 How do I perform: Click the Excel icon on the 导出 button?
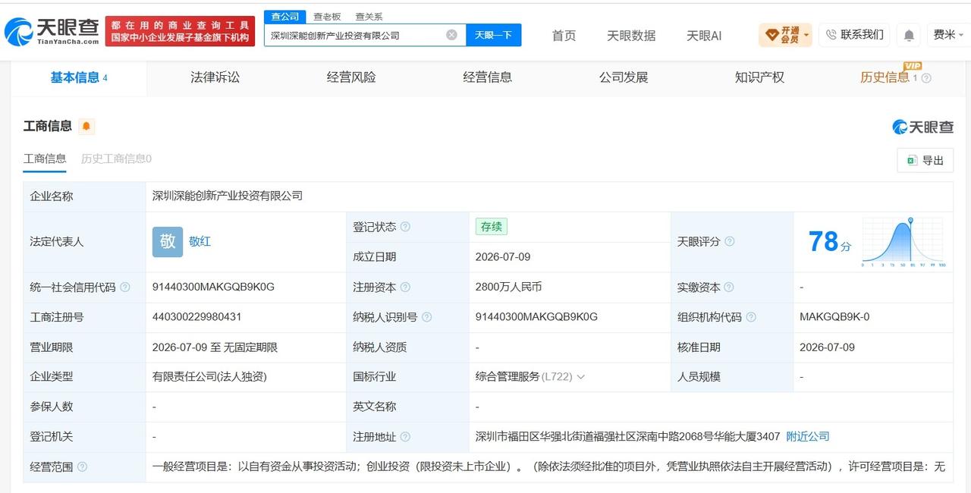911,160
